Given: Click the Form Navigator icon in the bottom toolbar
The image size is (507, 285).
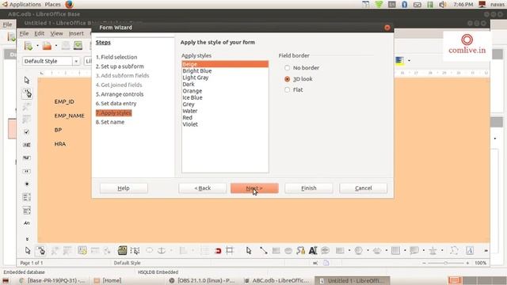Looking at the screenshot, I should click(82, 250).
